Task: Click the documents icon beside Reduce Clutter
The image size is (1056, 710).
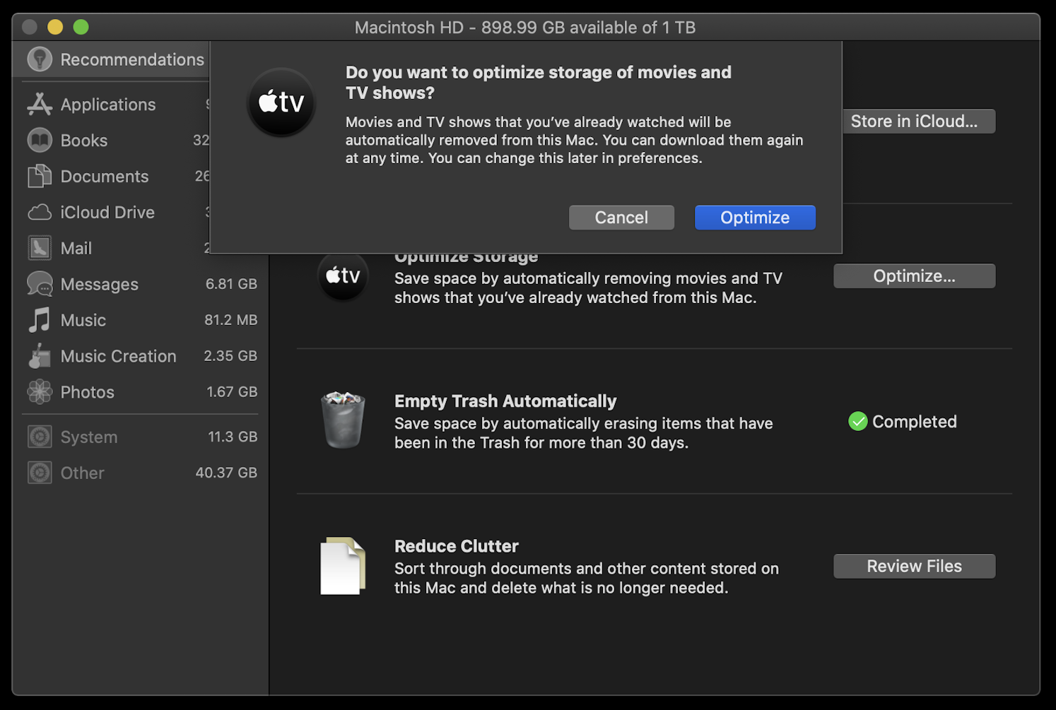Action: pyautogui.click(x=343, y=565)
